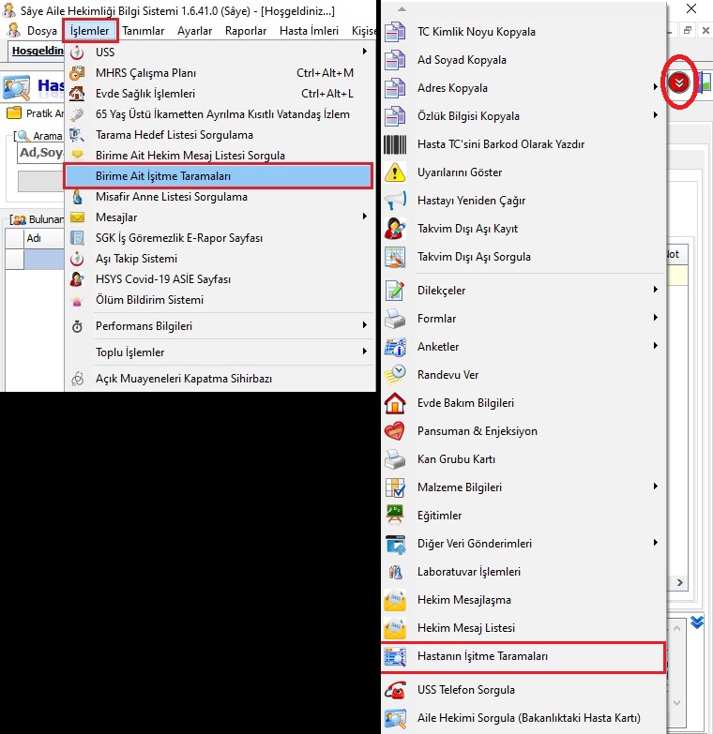Click the USS menu icon

click(x=77, y=52)
